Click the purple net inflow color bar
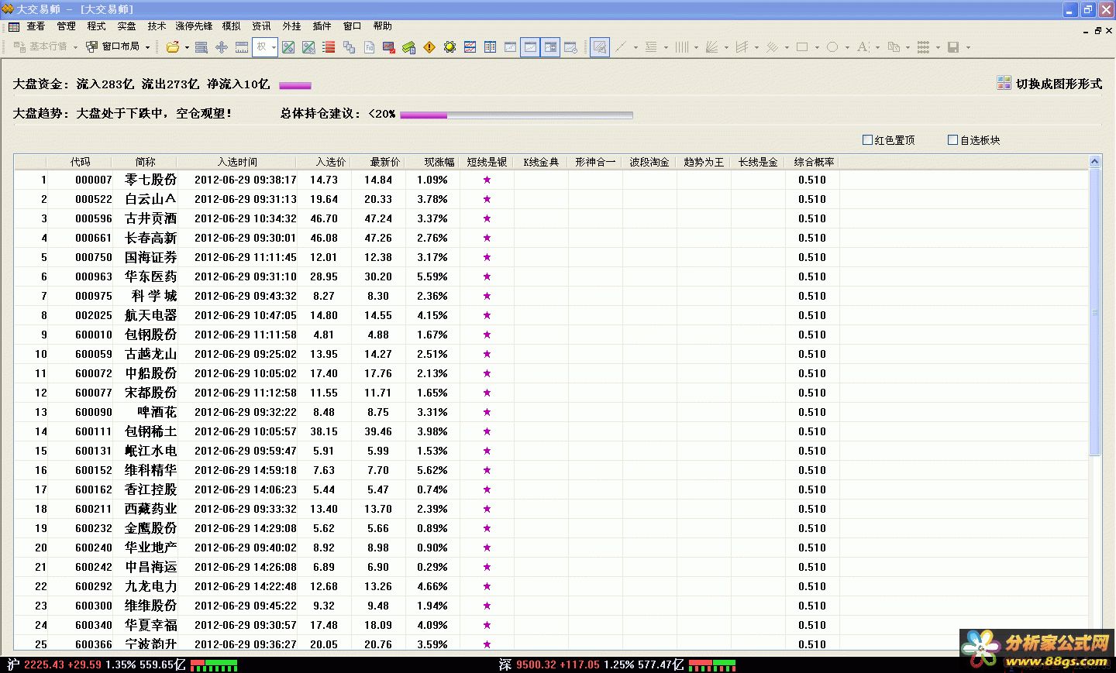The image size is (1116, 673). click(x=295, y=85)
